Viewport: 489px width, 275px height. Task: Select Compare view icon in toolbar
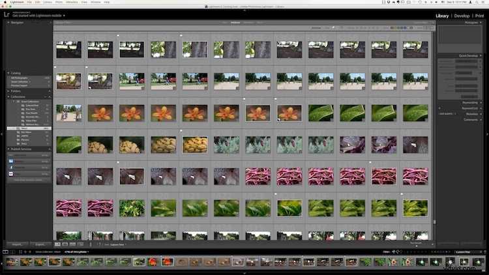point(72,244)
